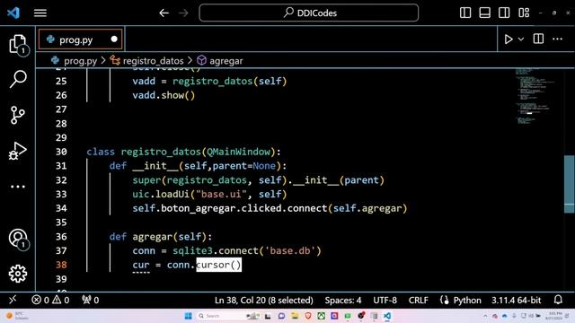
Task: Open the Run button dropdown arrow
Action: tap(521, 39)
